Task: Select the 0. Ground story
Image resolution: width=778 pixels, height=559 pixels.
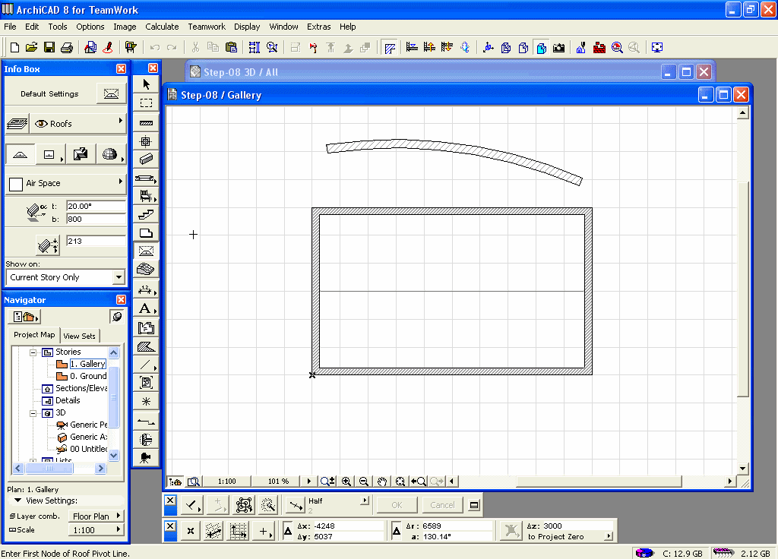Action: click(88, 376)
